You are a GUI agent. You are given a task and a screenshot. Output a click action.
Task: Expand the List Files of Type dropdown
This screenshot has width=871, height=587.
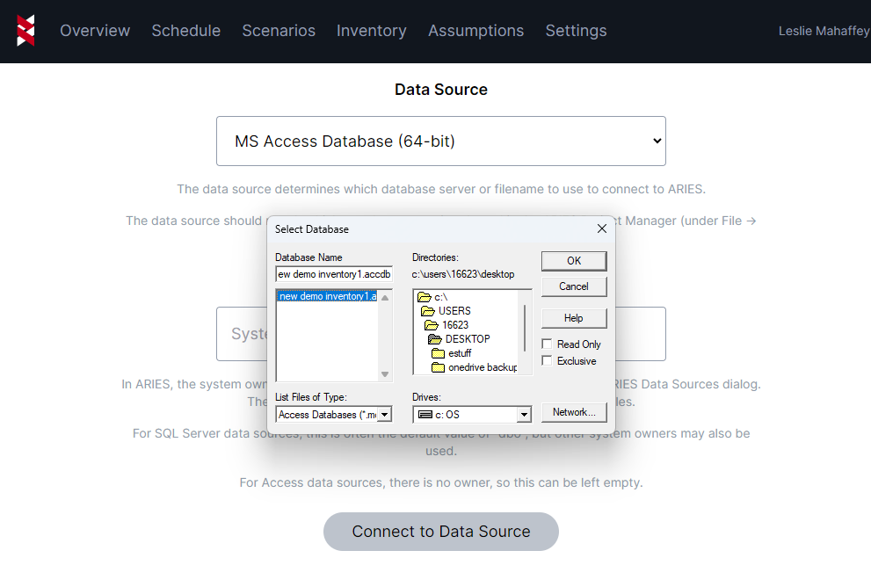tap(386, 414)
